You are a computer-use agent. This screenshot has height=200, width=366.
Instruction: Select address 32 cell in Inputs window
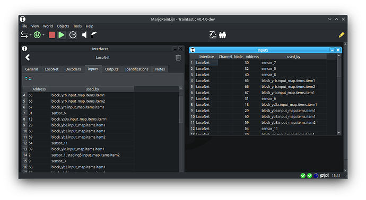252,69
